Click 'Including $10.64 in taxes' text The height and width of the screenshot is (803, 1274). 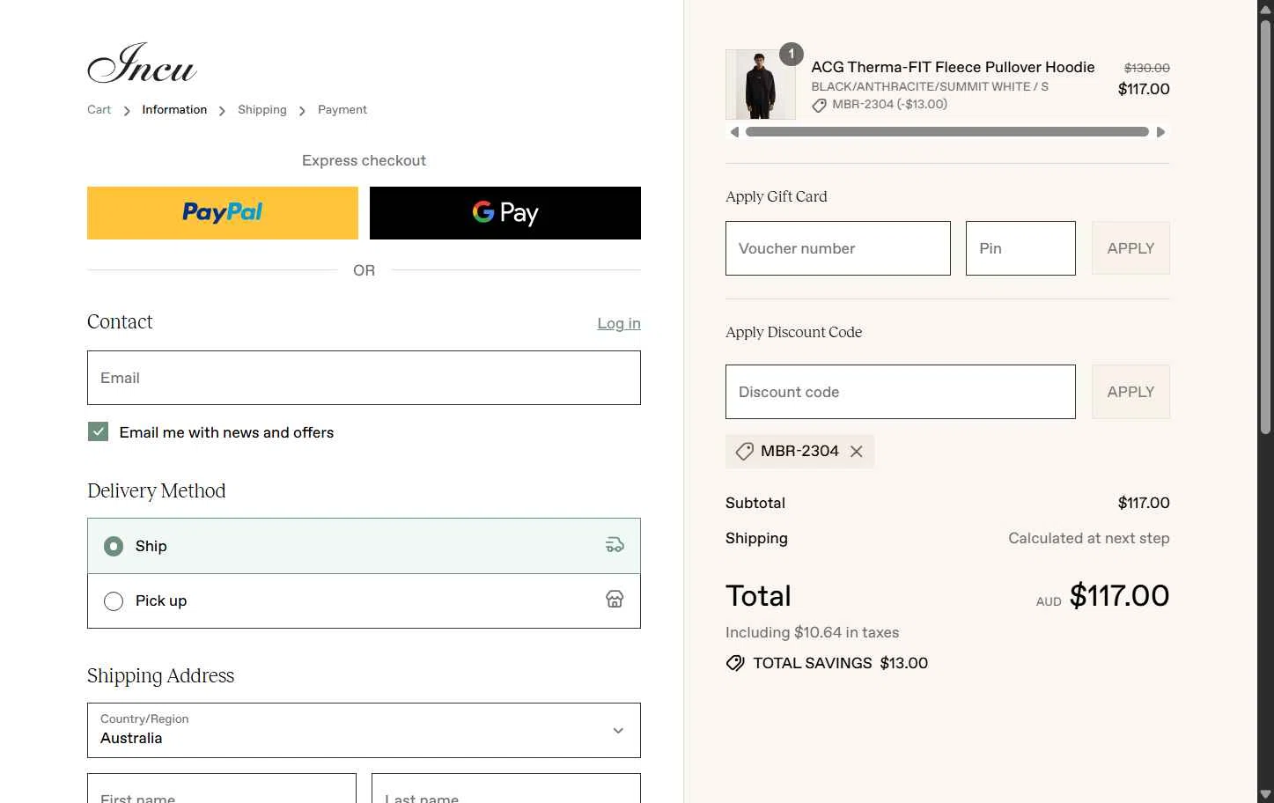pyautogui.click(x=812, y=632)
